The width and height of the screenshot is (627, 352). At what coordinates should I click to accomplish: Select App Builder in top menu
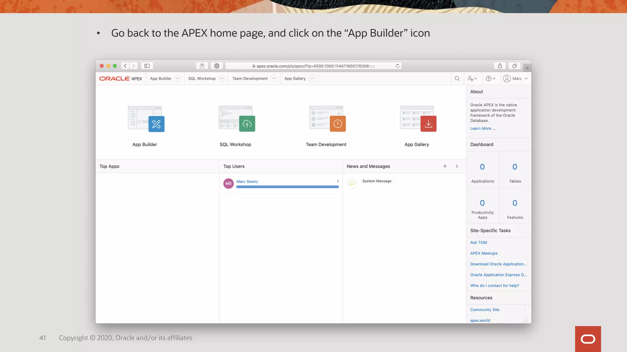[161, 79]
